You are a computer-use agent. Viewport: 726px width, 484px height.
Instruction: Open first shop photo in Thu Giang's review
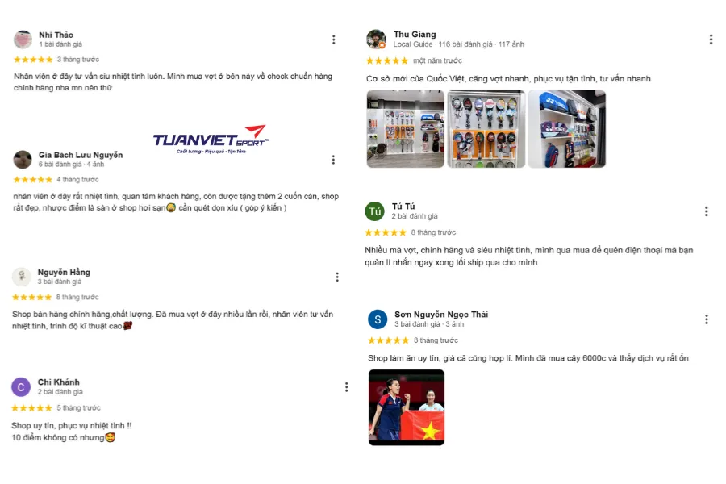[405, 129]
